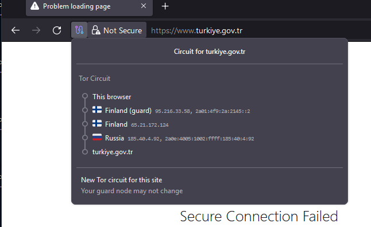Click the IP address 65.21.172.124

(x=150, y=125)
